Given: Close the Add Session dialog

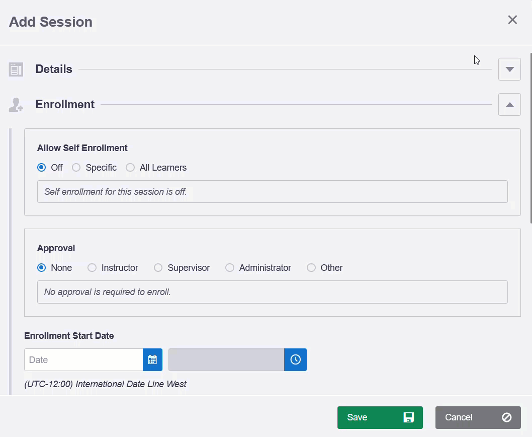Looking at the screenshot, I should click(x=512, y=20).
